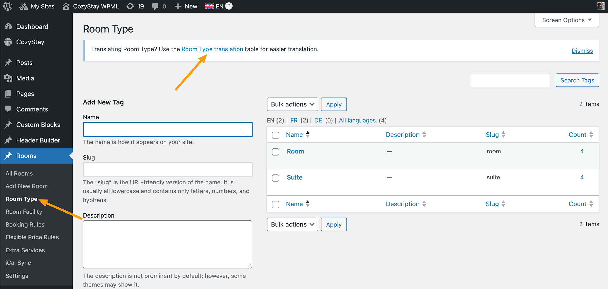Click the Room Type translation link

[212, 49]
